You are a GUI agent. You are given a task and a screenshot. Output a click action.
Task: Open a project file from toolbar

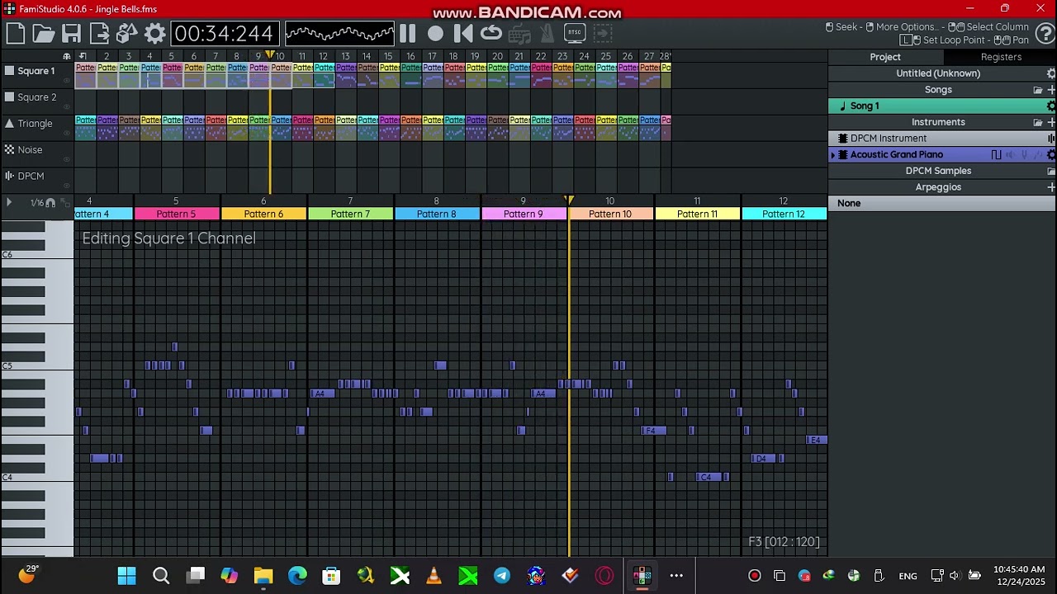coord(43,34)
